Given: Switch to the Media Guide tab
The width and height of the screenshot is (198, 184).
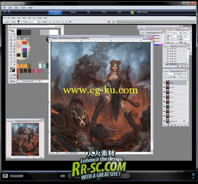Looking at the screenshot, I should (x=142, y=12).
